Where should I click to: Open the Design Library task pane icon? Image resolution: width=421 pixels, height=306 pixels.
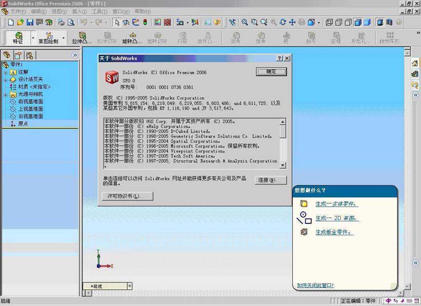pyautogui.click(x=415, y=74)
